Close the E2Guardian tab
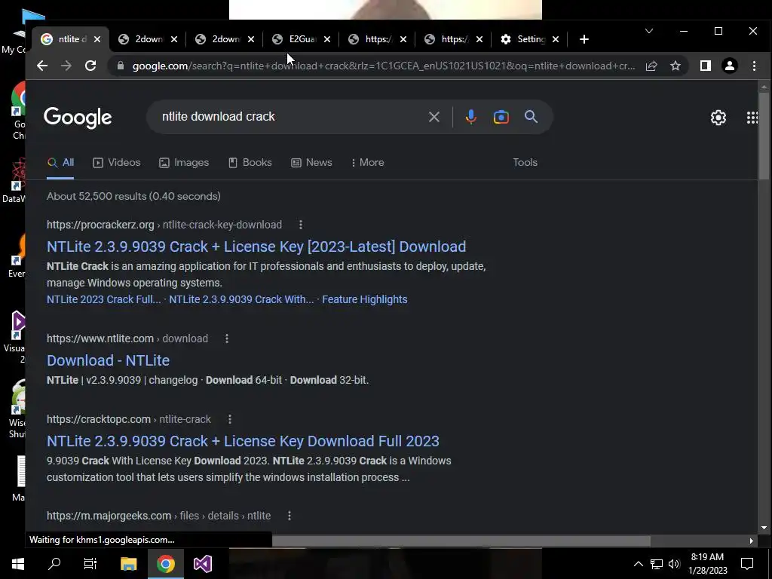772x579 pixels. tap(327, 39)
